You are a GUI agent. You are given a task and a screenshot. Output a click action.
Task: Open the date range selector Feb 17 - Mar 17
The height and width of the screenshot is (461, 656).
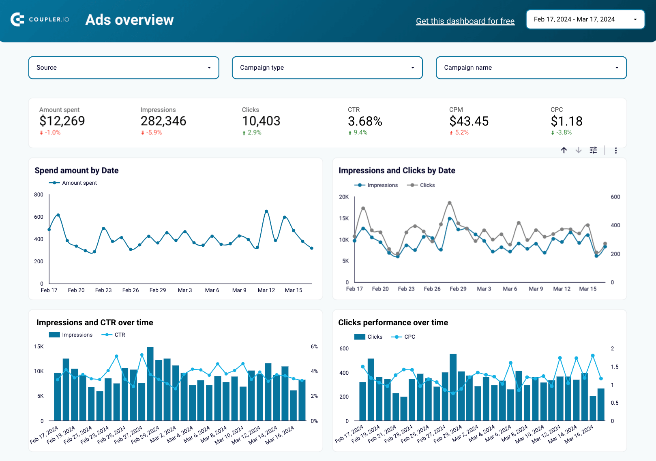(585, 19)
